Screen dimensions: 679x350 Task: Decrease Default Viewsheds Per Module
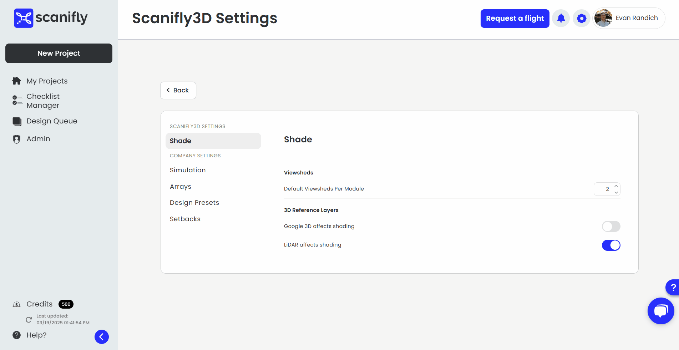click(616, 192)
